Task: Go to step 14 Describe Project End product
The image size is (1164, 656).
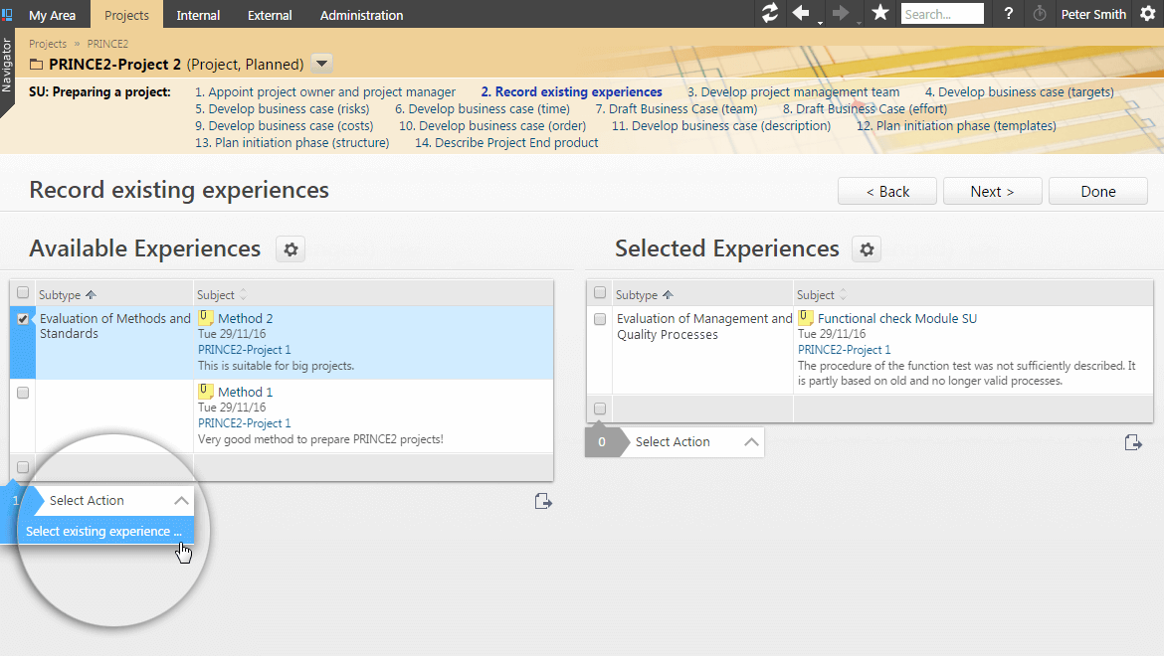Action: pos(506,142)
